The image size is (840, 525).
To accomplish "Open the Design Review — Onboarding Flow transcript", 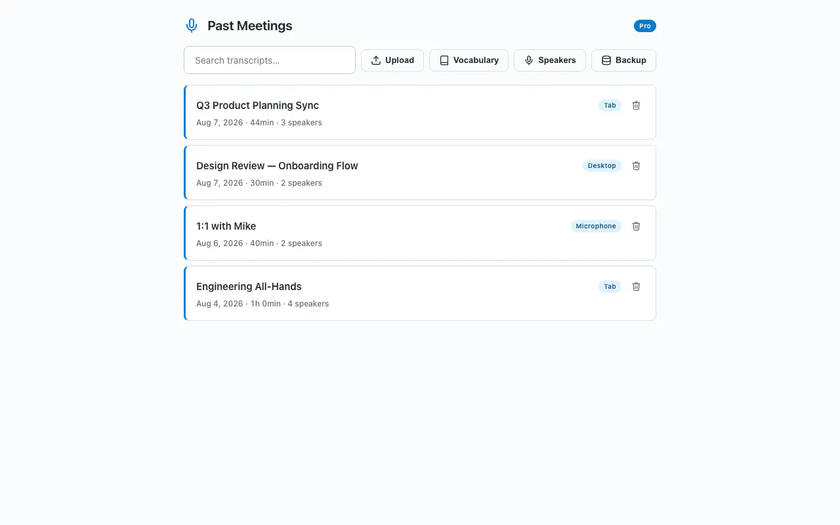I will 420,173.
